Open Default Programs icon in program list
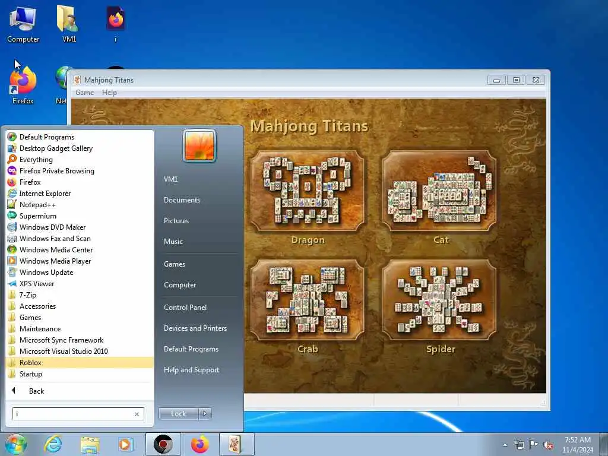This screenshot has height=456, width=608. coord(12,137)
